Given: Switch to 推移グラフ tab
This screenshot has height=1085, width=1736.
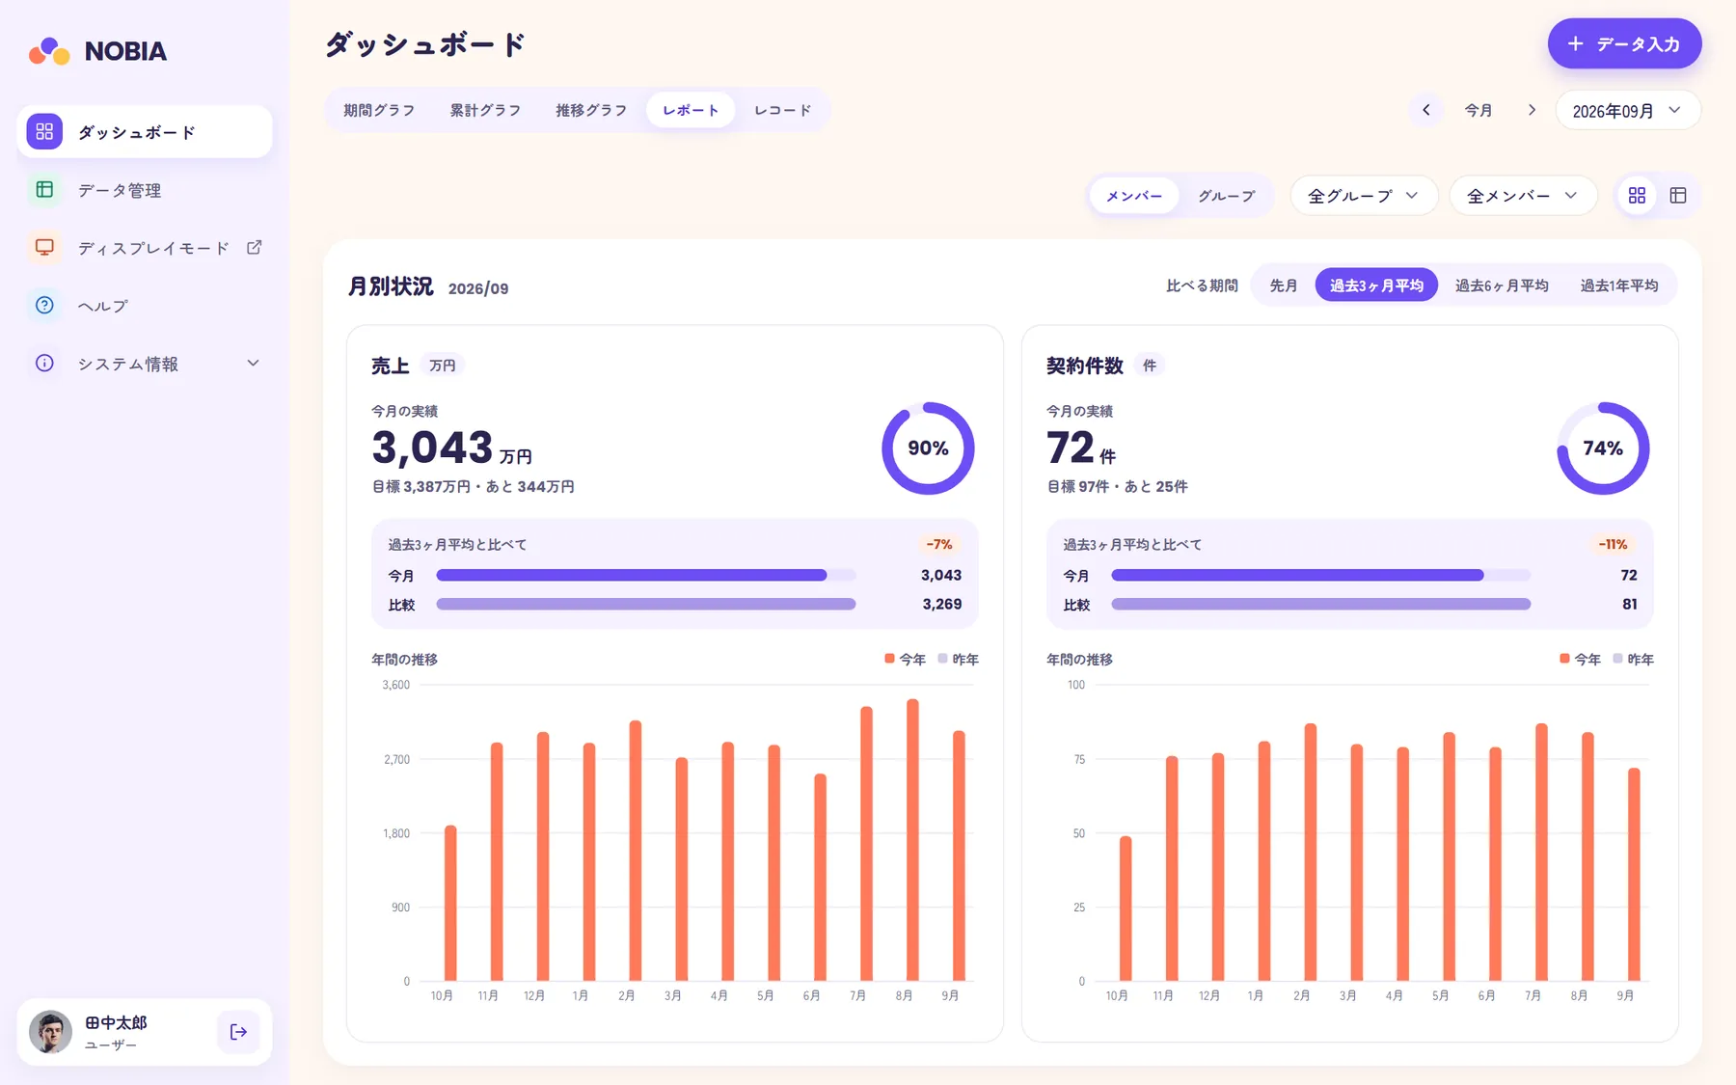Looking at the screenshot, I should point(591,110).
